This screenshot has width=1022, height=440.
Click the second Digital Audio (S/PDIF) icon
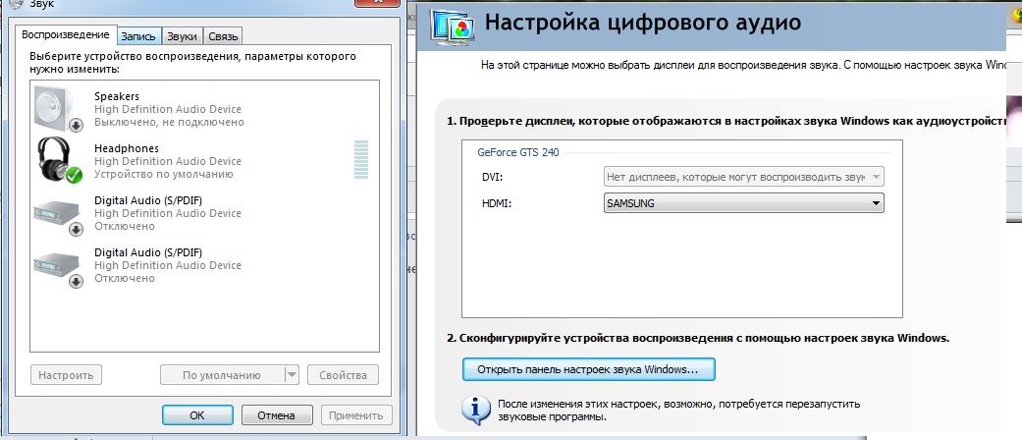tap(58, 265)
